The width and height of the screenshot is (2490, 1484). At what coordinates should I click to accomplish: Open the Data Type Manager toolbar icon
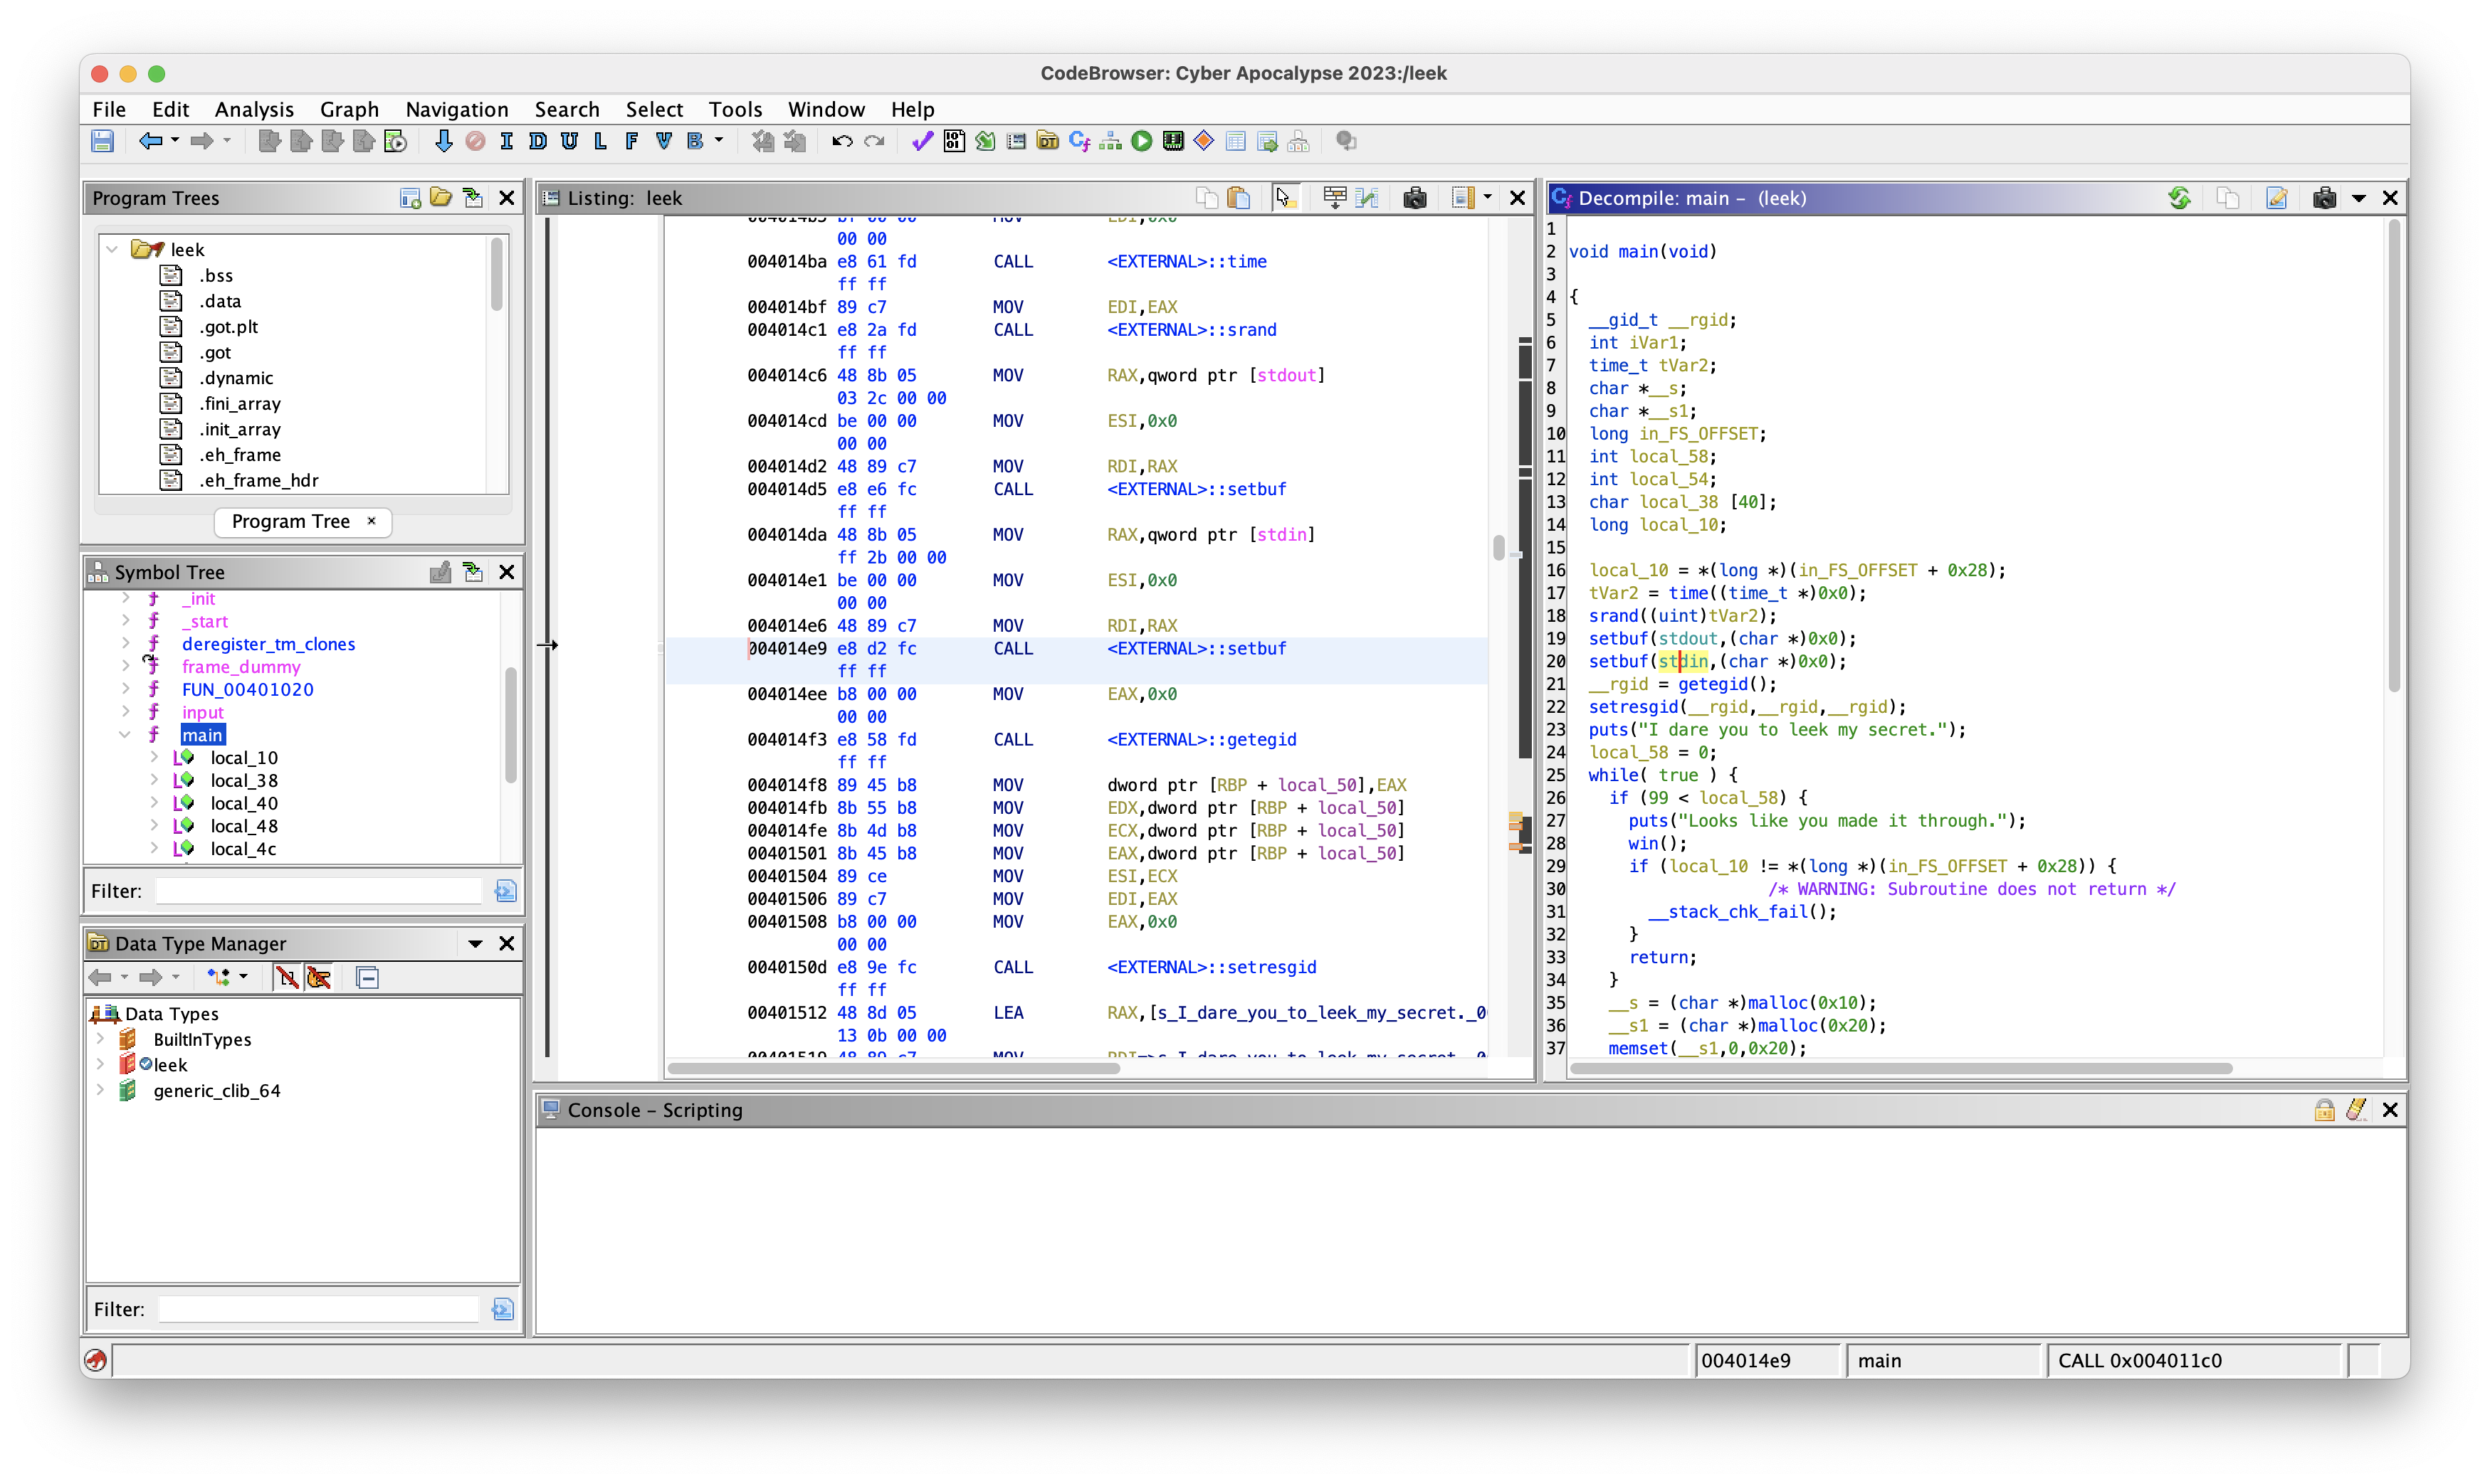[x=1046, y=142]
